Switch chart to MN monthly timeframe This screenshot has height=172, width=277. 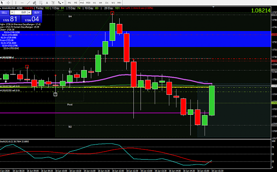[119, 3]
